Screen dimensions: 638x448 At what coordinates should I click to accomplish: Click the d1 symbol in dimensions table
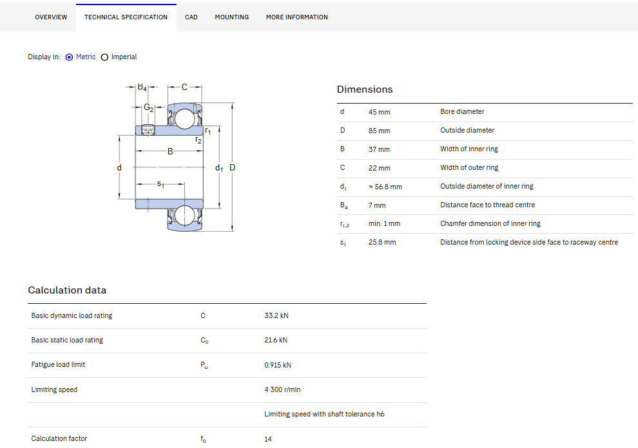tap(343, 187)
